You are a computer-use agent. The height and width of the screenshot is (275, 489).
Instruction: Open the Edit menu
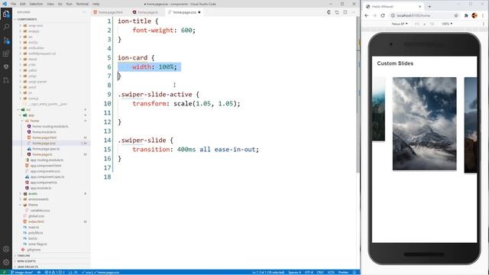click(x=23, y=4)
